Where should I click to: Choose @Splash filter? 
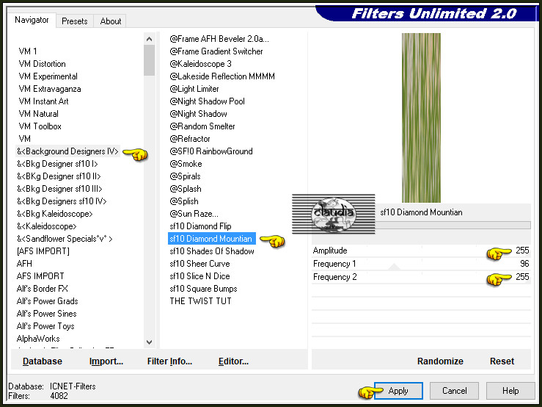[186, 188]
